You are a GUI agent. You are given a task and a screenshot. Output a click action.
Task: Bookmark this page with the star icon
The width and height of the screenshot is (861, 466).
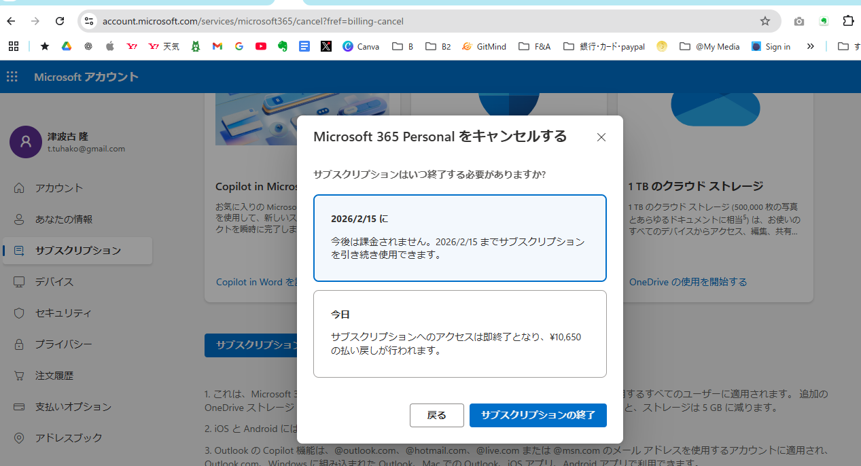(x=765, y=21)
